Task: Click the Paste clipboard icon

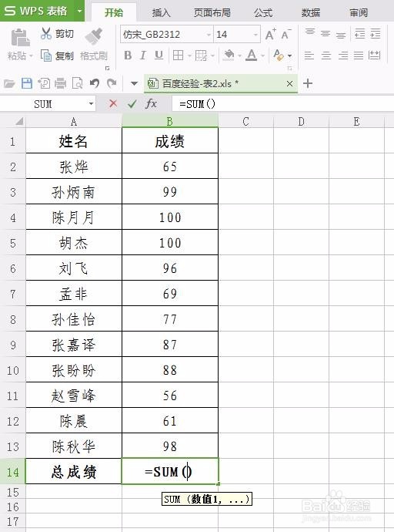Action: [20, 37]
